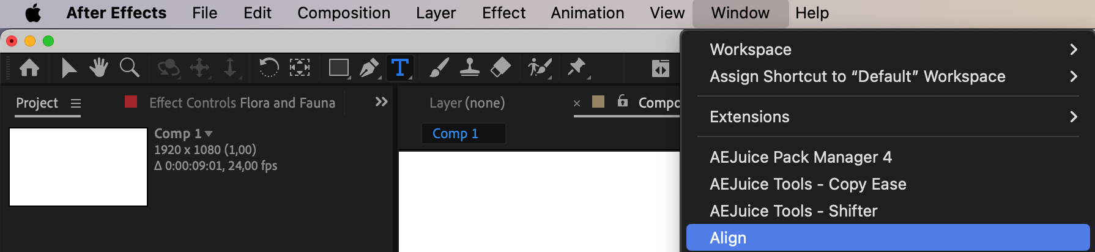Select the Brush tool
The height and width of the screenshot is (252, 1095).
[439, 67]
